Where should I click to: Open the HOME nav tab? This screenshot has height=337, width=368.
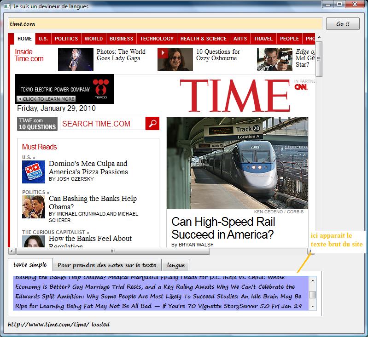tap(25, 39)
